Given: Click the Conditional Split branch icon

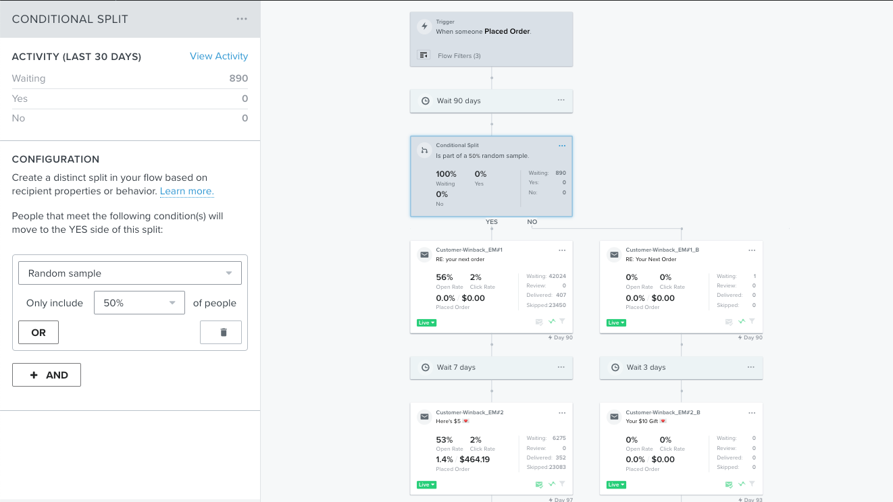Looking at the screenshot, I should click(x=424, y=150).
